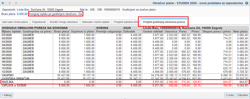Image resolution: width=250 pixels, height=99 pixels.
Task: Click the Mjesec isplate column header
Action: click(x=11, y=32)
